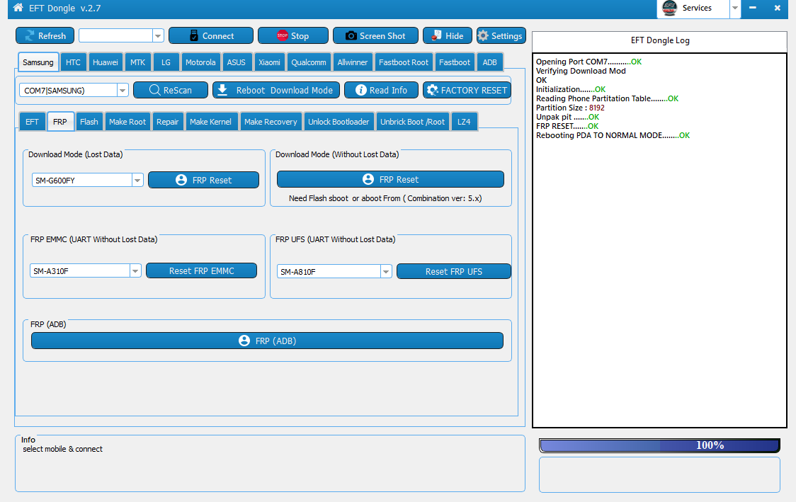Viewport: 796px width, 502px height.
Task: Click the empty box under progress bar
Action: point(659,474)
